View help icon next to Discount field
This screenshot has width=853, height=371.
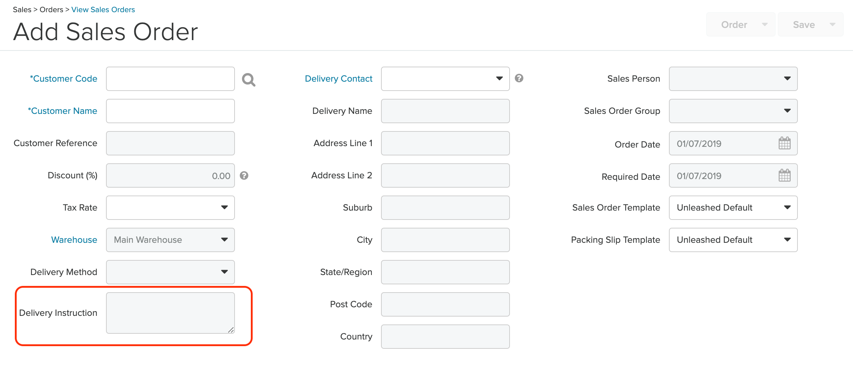click(244, 175)
